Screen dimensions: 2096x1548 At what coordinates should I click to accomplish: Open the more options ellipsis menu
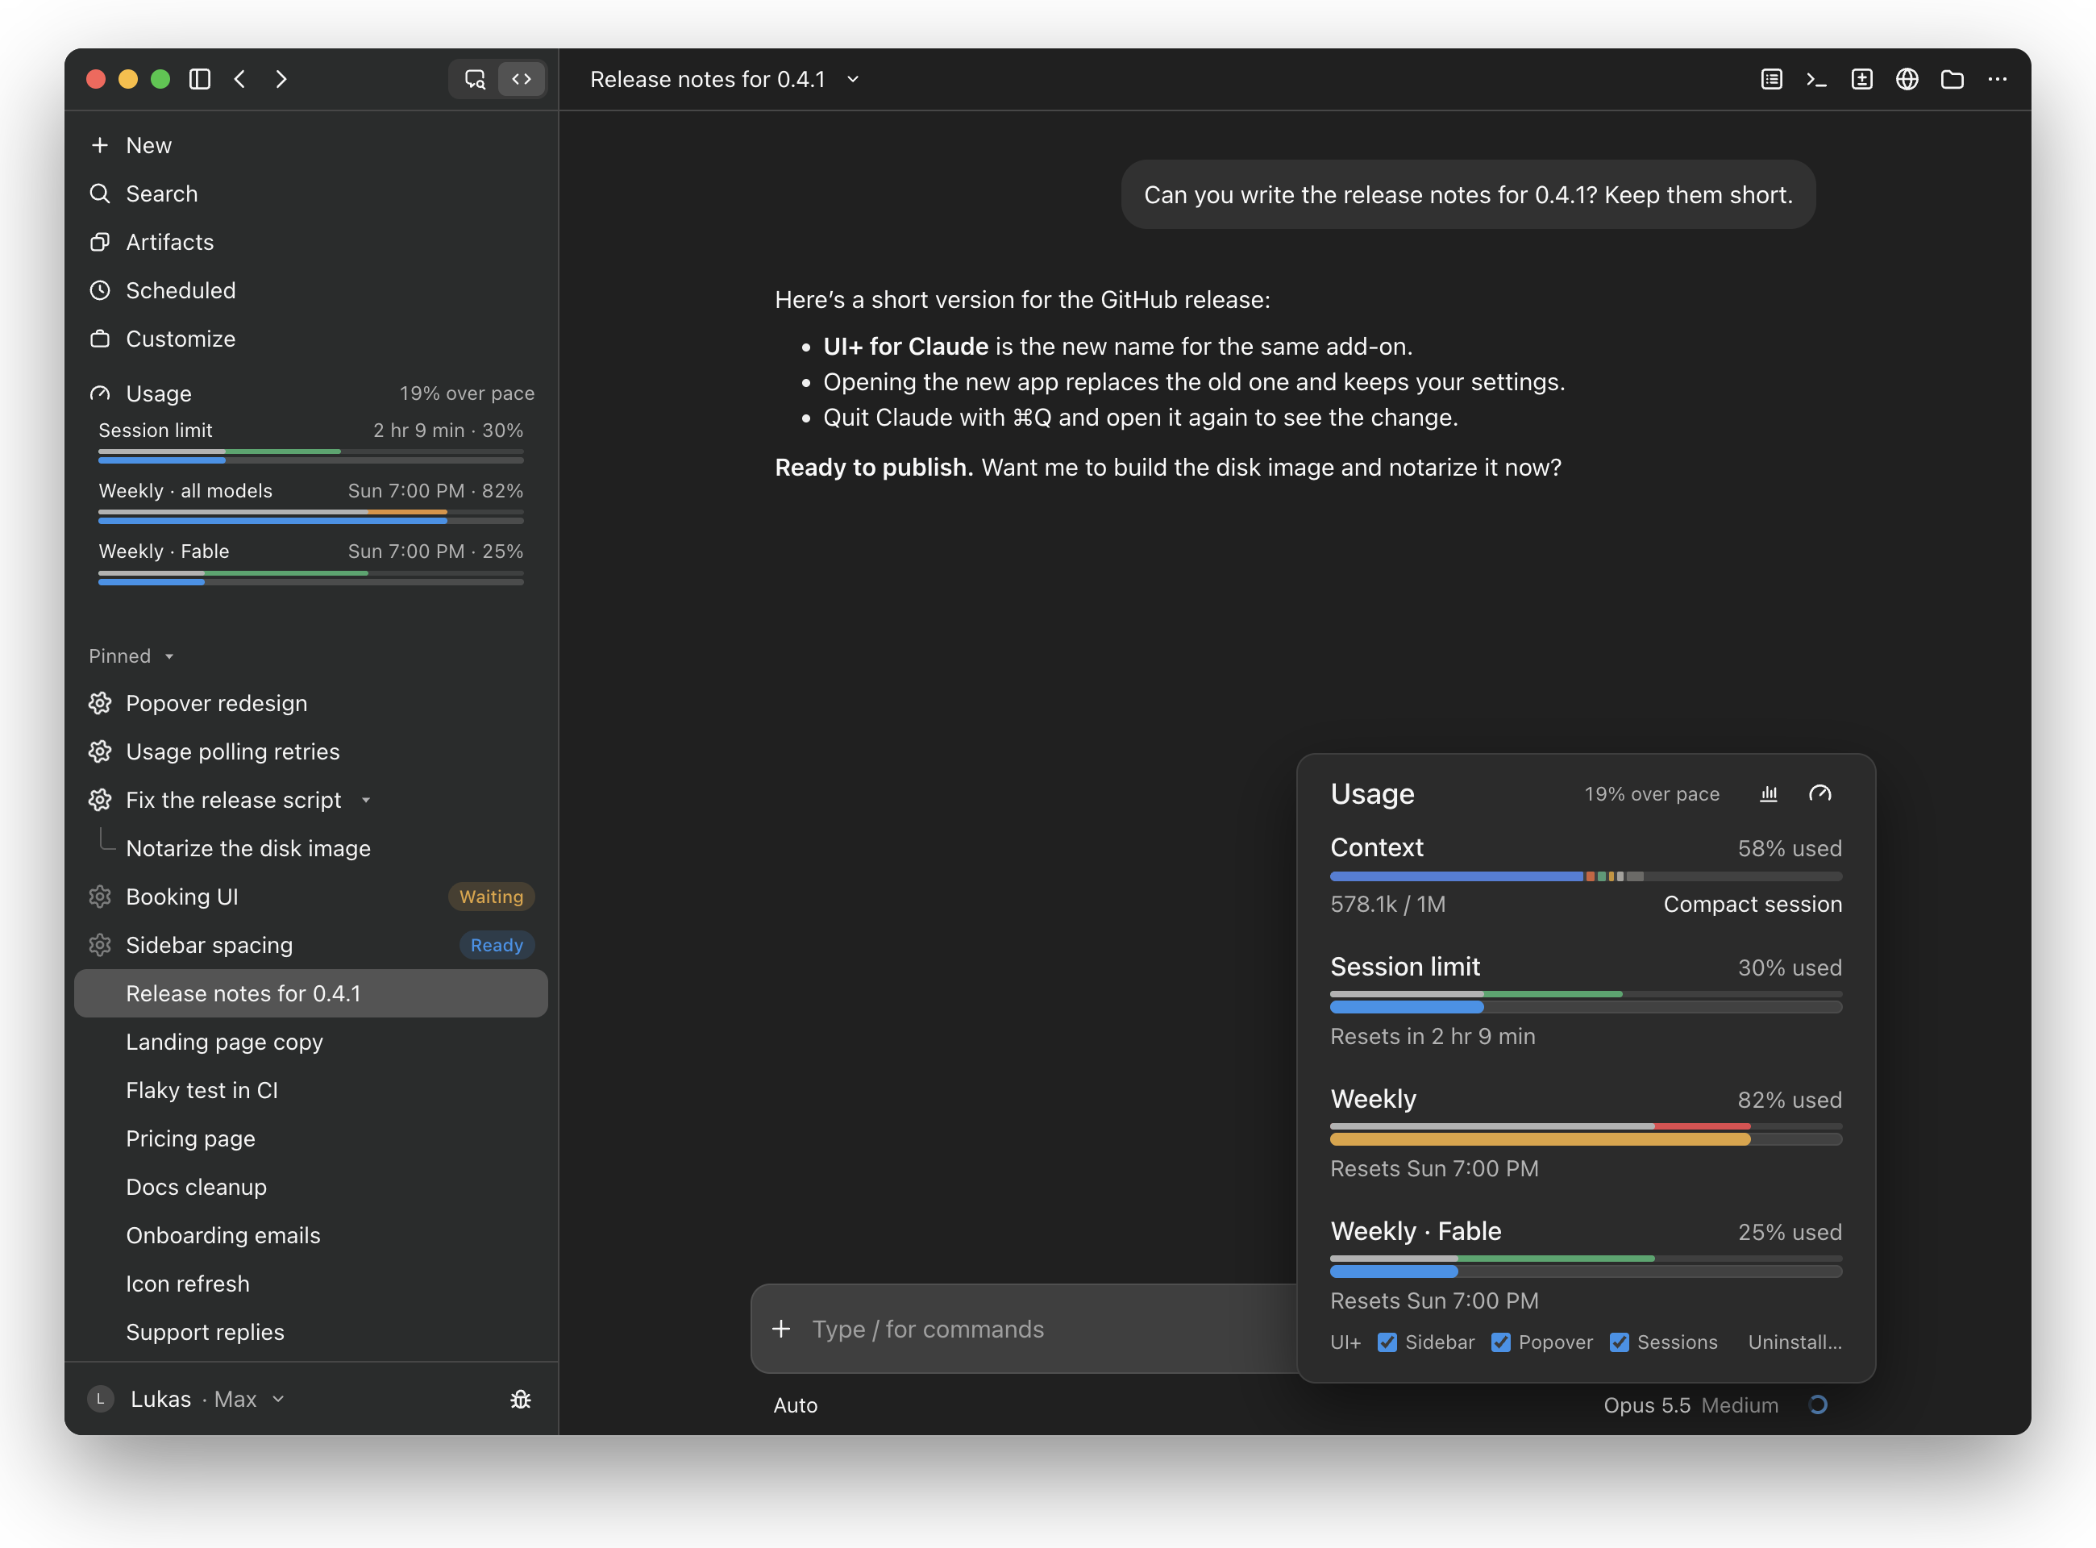tap(1997, 79)
